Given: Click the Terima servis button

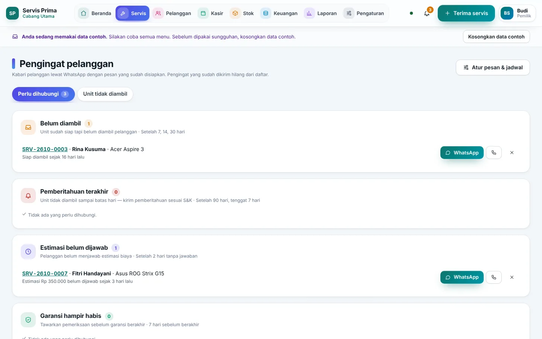Looking at the screenshot, I should point(466,13).
